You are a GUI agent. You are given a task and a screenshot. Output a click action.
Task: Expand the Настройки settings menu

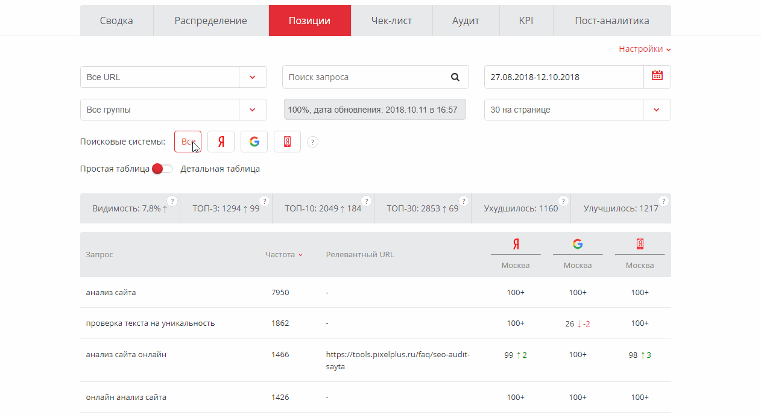(x=645, y=49)
